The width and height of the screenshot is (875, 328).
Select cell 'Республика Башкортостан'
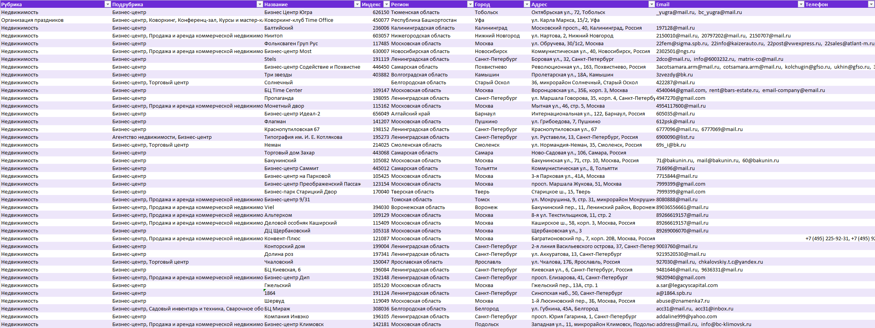[x=432, y=20]
